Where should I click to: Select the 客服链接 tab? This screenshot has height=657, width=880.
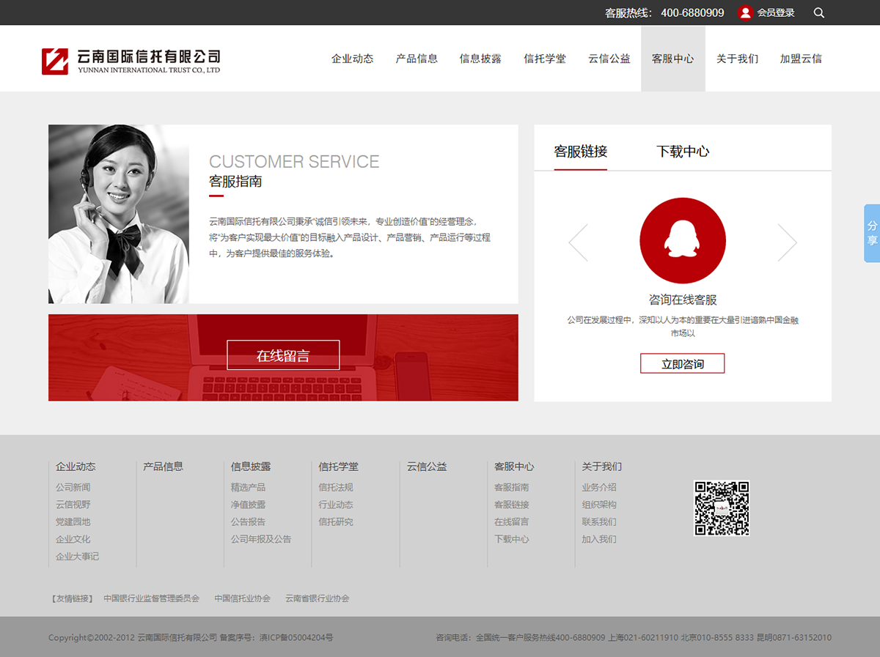pyautogui.click(x=580, y=152)
